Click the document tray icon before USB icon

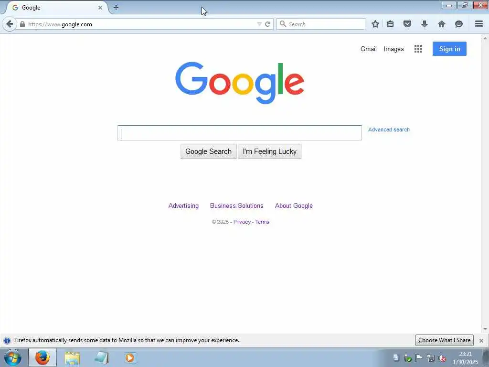point(396,358)
